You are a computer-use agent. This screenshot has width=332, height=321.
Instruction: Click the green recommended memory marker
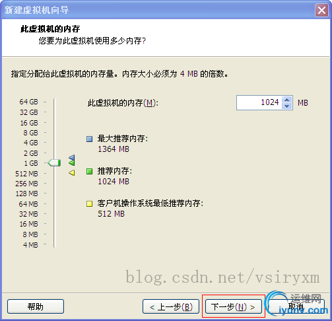[72, 163]
